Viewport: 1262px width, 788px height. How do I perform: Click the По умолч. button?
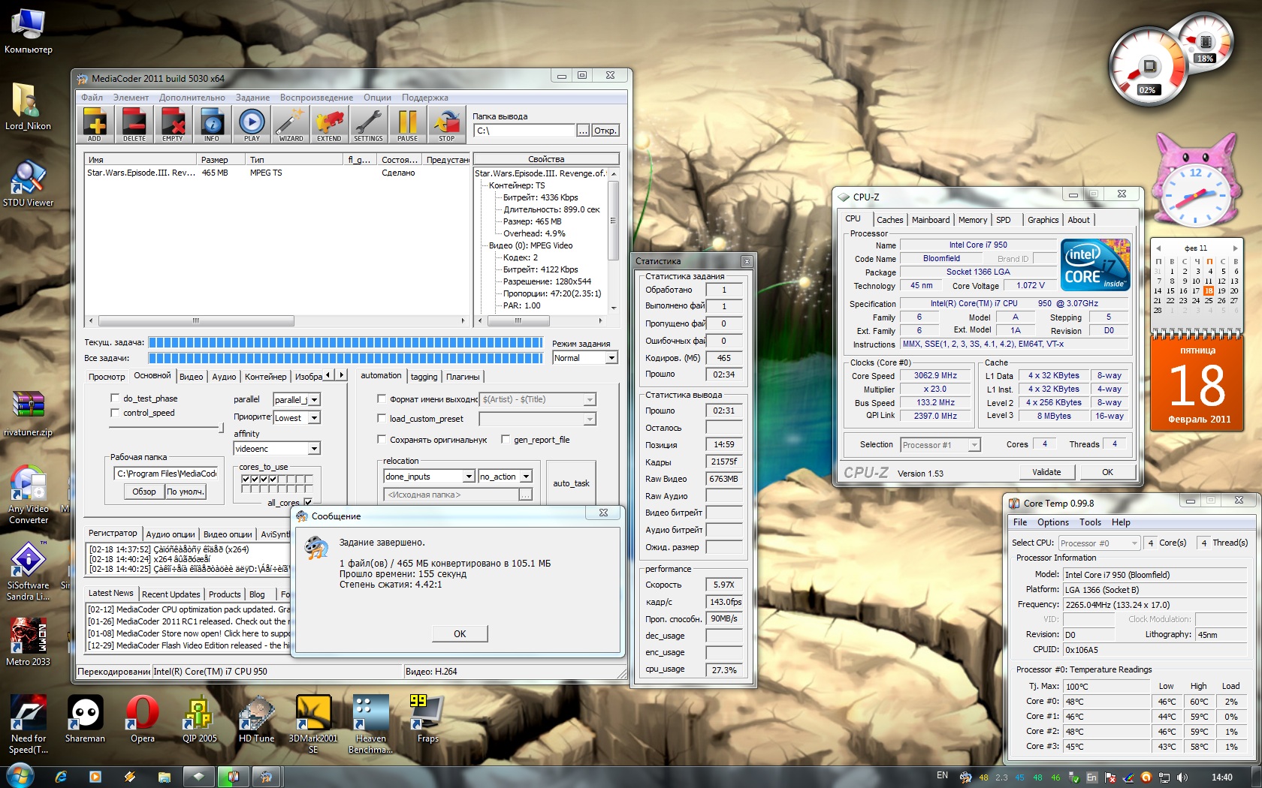[x=185, y=492]
